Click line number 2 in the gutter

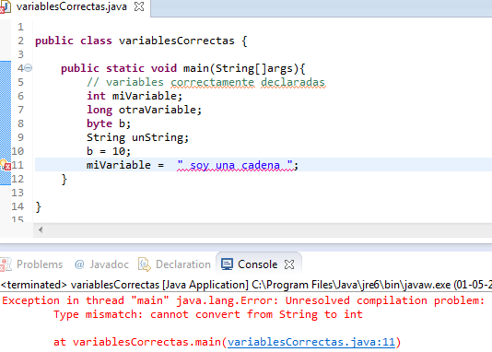[20, 41]
